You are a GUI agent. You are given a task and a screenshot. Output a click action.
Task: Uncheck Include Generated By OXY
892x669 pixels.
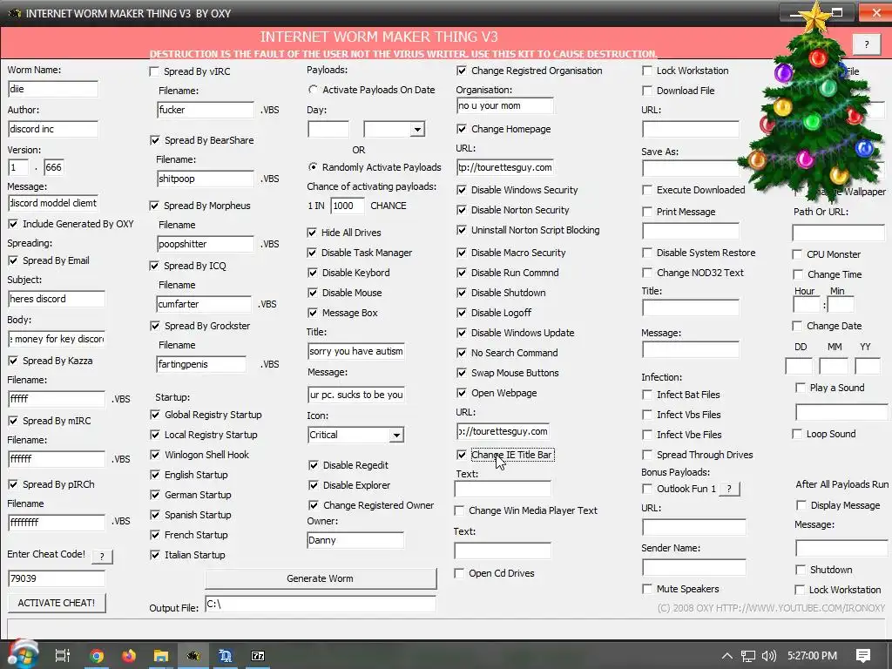pyautogui.click(x=13, y=224)
